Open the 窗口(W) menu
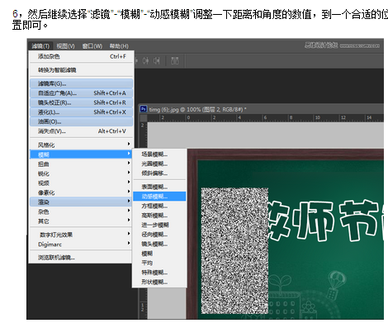 [92, 46]
